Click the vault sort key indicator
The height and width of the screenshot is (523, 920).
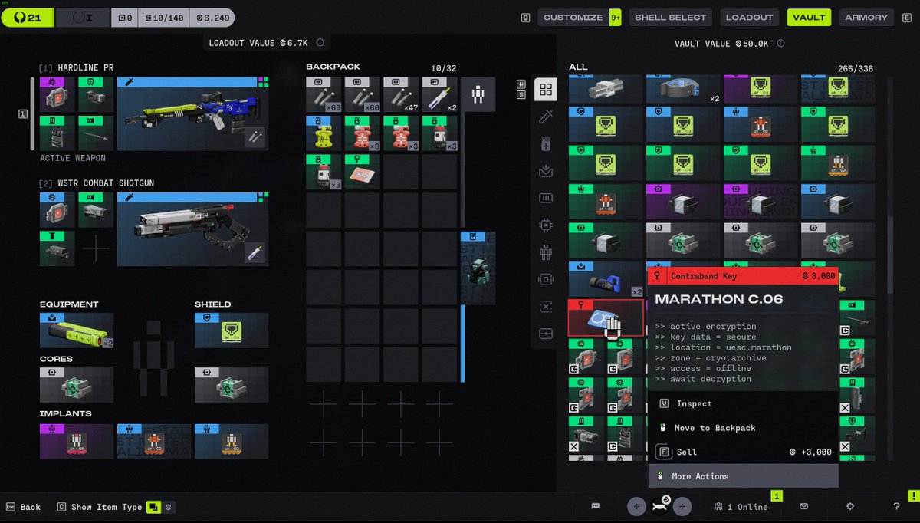click(521, 89)
